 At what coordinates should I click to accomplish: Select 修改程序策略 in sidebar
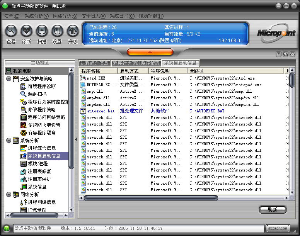(x=38, y=109)
